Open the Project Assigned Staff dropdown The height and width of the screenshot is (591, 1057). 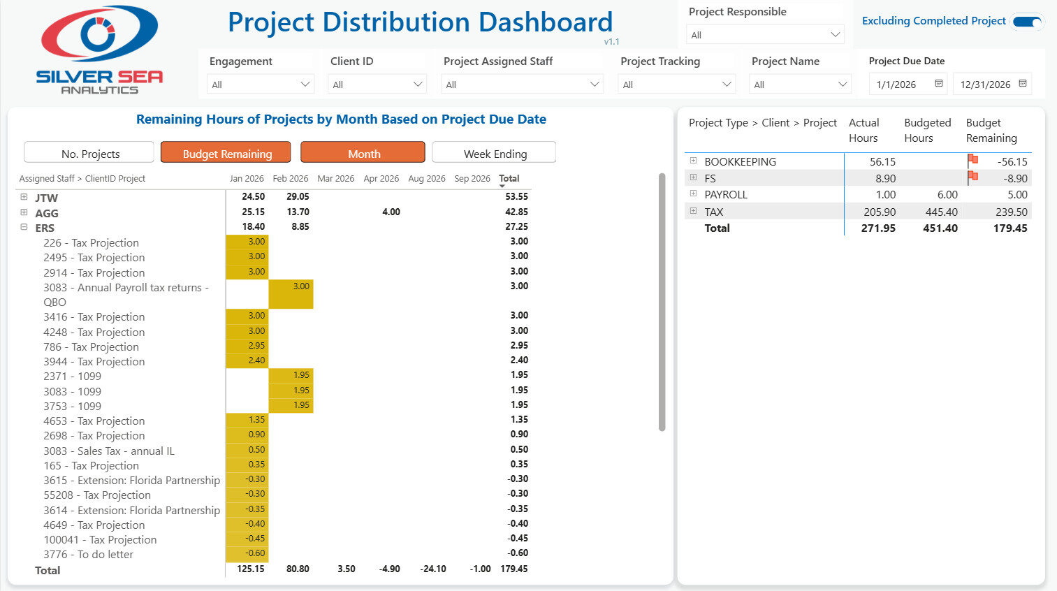[x=522, y=85]
